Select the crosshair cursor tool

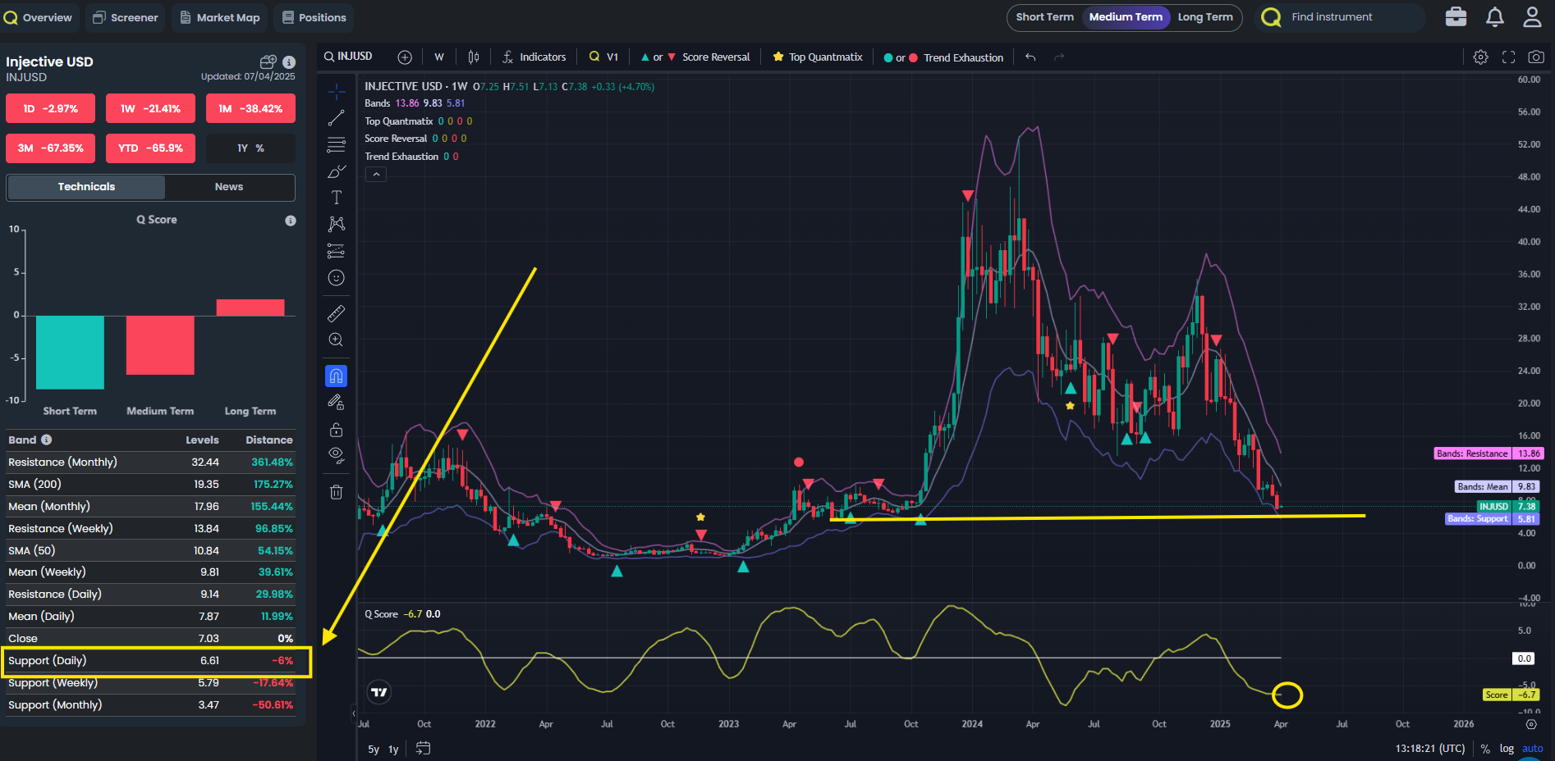337,92
